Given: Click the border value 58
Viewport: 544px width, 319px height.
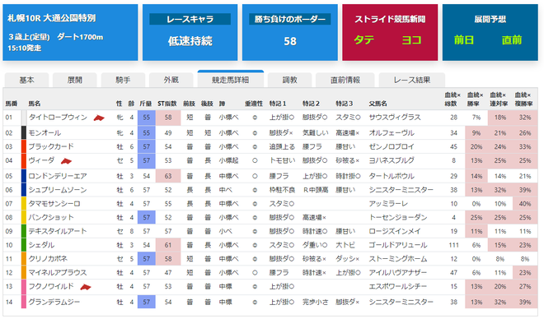Looking at the screenshot, I should tap(290, 41).
